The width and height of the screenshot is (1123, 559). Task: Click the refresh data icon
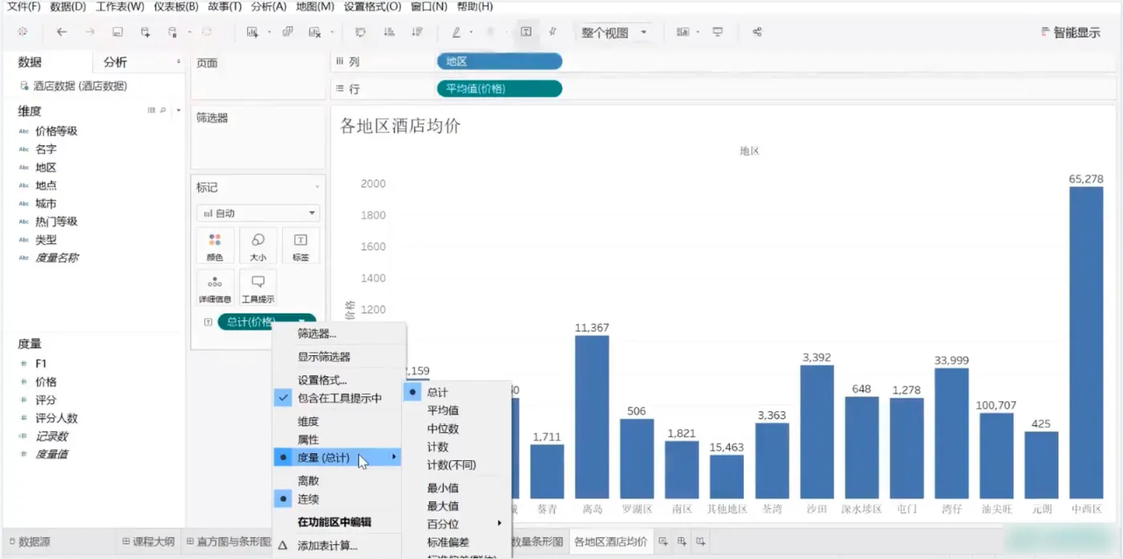pos(207,32)
